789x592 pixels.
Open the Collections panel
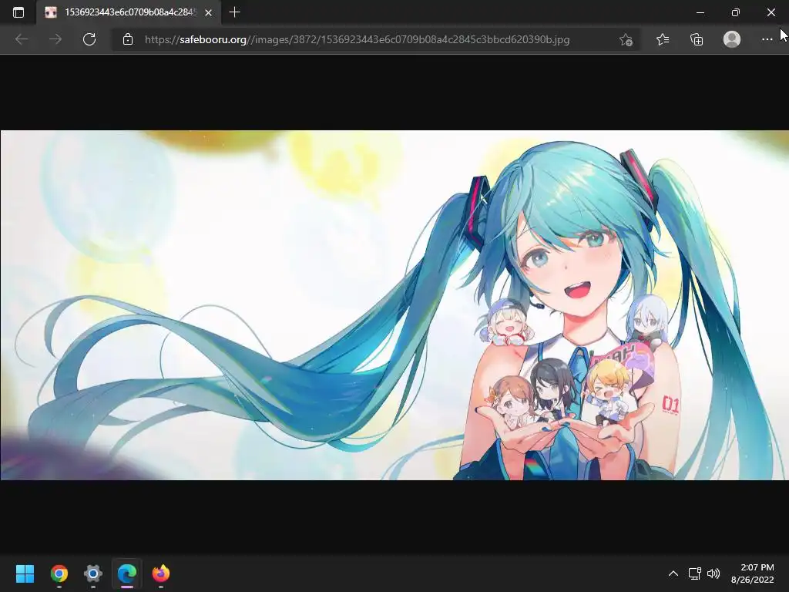coord(697,39)
